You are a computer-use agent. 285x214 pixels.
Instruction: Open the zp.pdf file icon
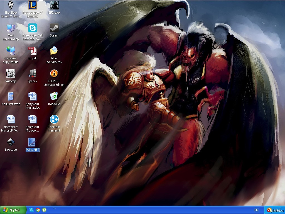point(33,51)
